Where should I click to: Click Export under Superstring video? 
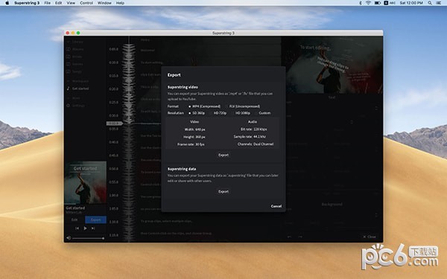(x=223, y=155)
